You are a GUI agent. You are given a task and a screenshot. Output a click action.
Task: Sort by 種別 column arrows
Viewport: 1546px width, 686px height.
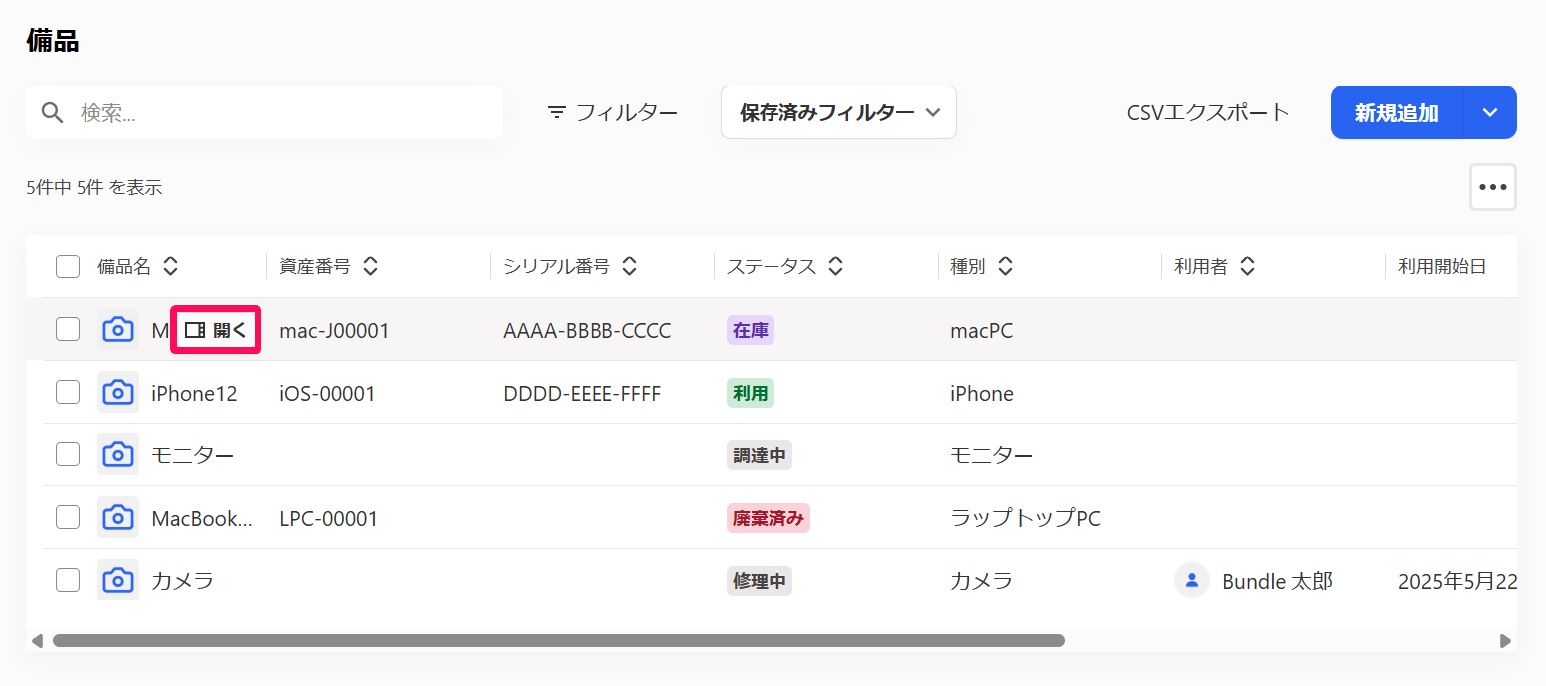1006,265
